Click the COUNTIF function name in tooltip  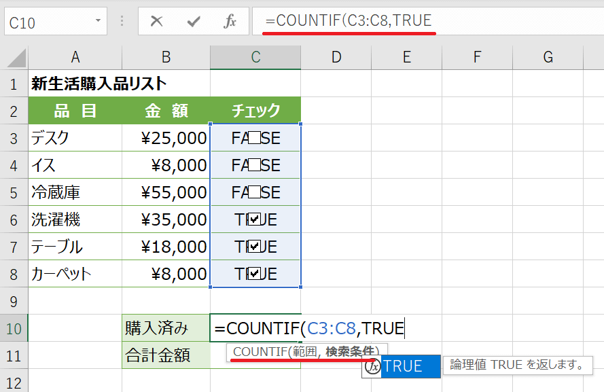pos(258,352)
